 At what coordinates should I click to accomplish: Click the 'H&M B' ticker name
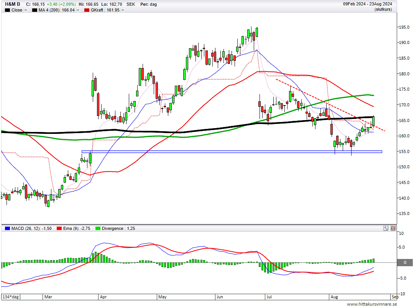(12, 4)
